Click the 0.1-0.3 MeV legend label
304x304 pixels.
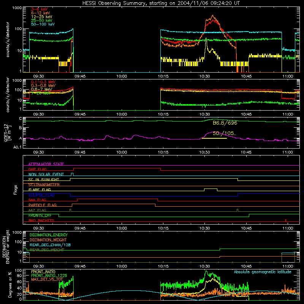[43, 82]
